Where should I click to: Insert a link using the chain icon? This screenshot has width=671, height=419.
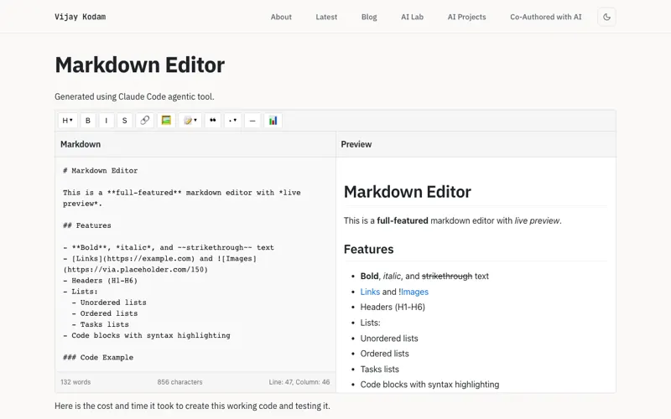click(144, 121)
